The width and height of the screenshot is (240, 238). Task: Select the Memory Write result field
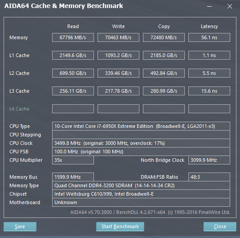[x=118, y=37]
